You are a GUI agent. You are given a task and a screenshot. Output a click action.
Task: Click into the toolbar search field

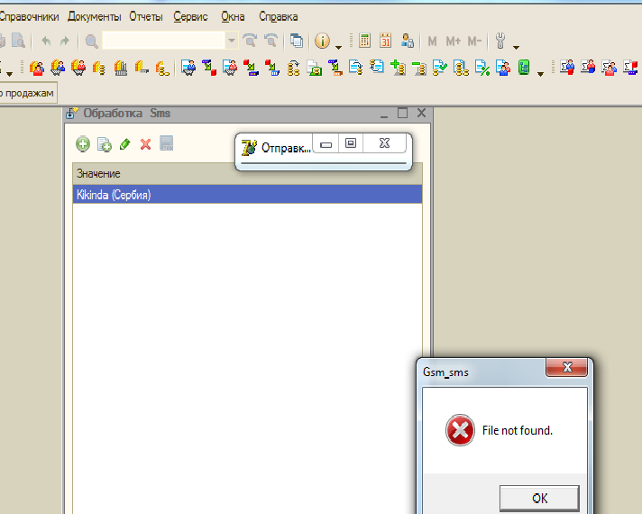point(163,41)
